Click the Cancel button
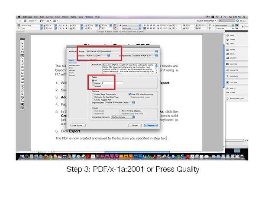The height and width of the screenshot is (202, 265). point(135,125)
